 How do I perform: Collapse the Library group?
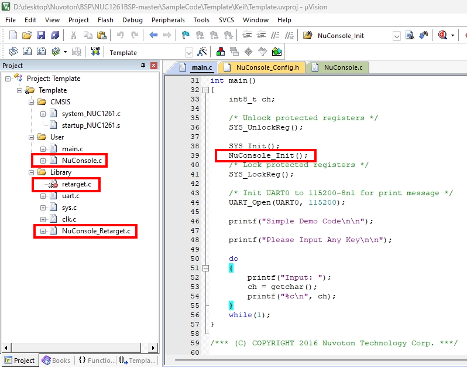click(31, 172)
